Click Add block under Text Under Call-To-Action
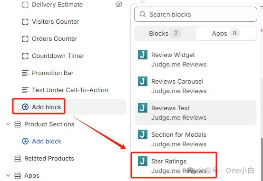This screenshot has height=181, width=263. click(41, 107)
